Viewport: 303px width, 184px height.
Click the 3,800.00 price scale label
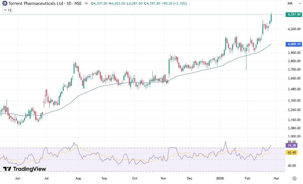pyautogui.click(x=294, y=61)
